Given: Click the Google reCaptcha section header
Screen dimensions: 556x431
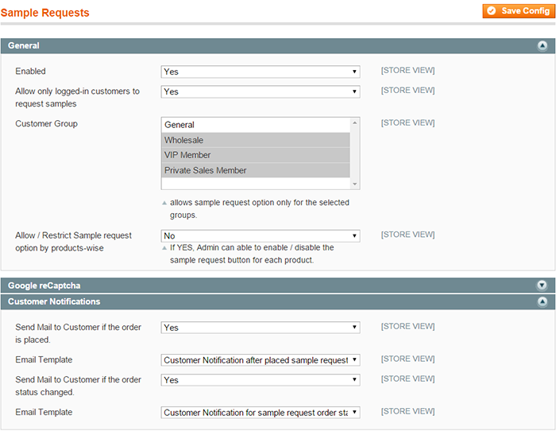Looking at the screenshot, I should coord(278,285).
